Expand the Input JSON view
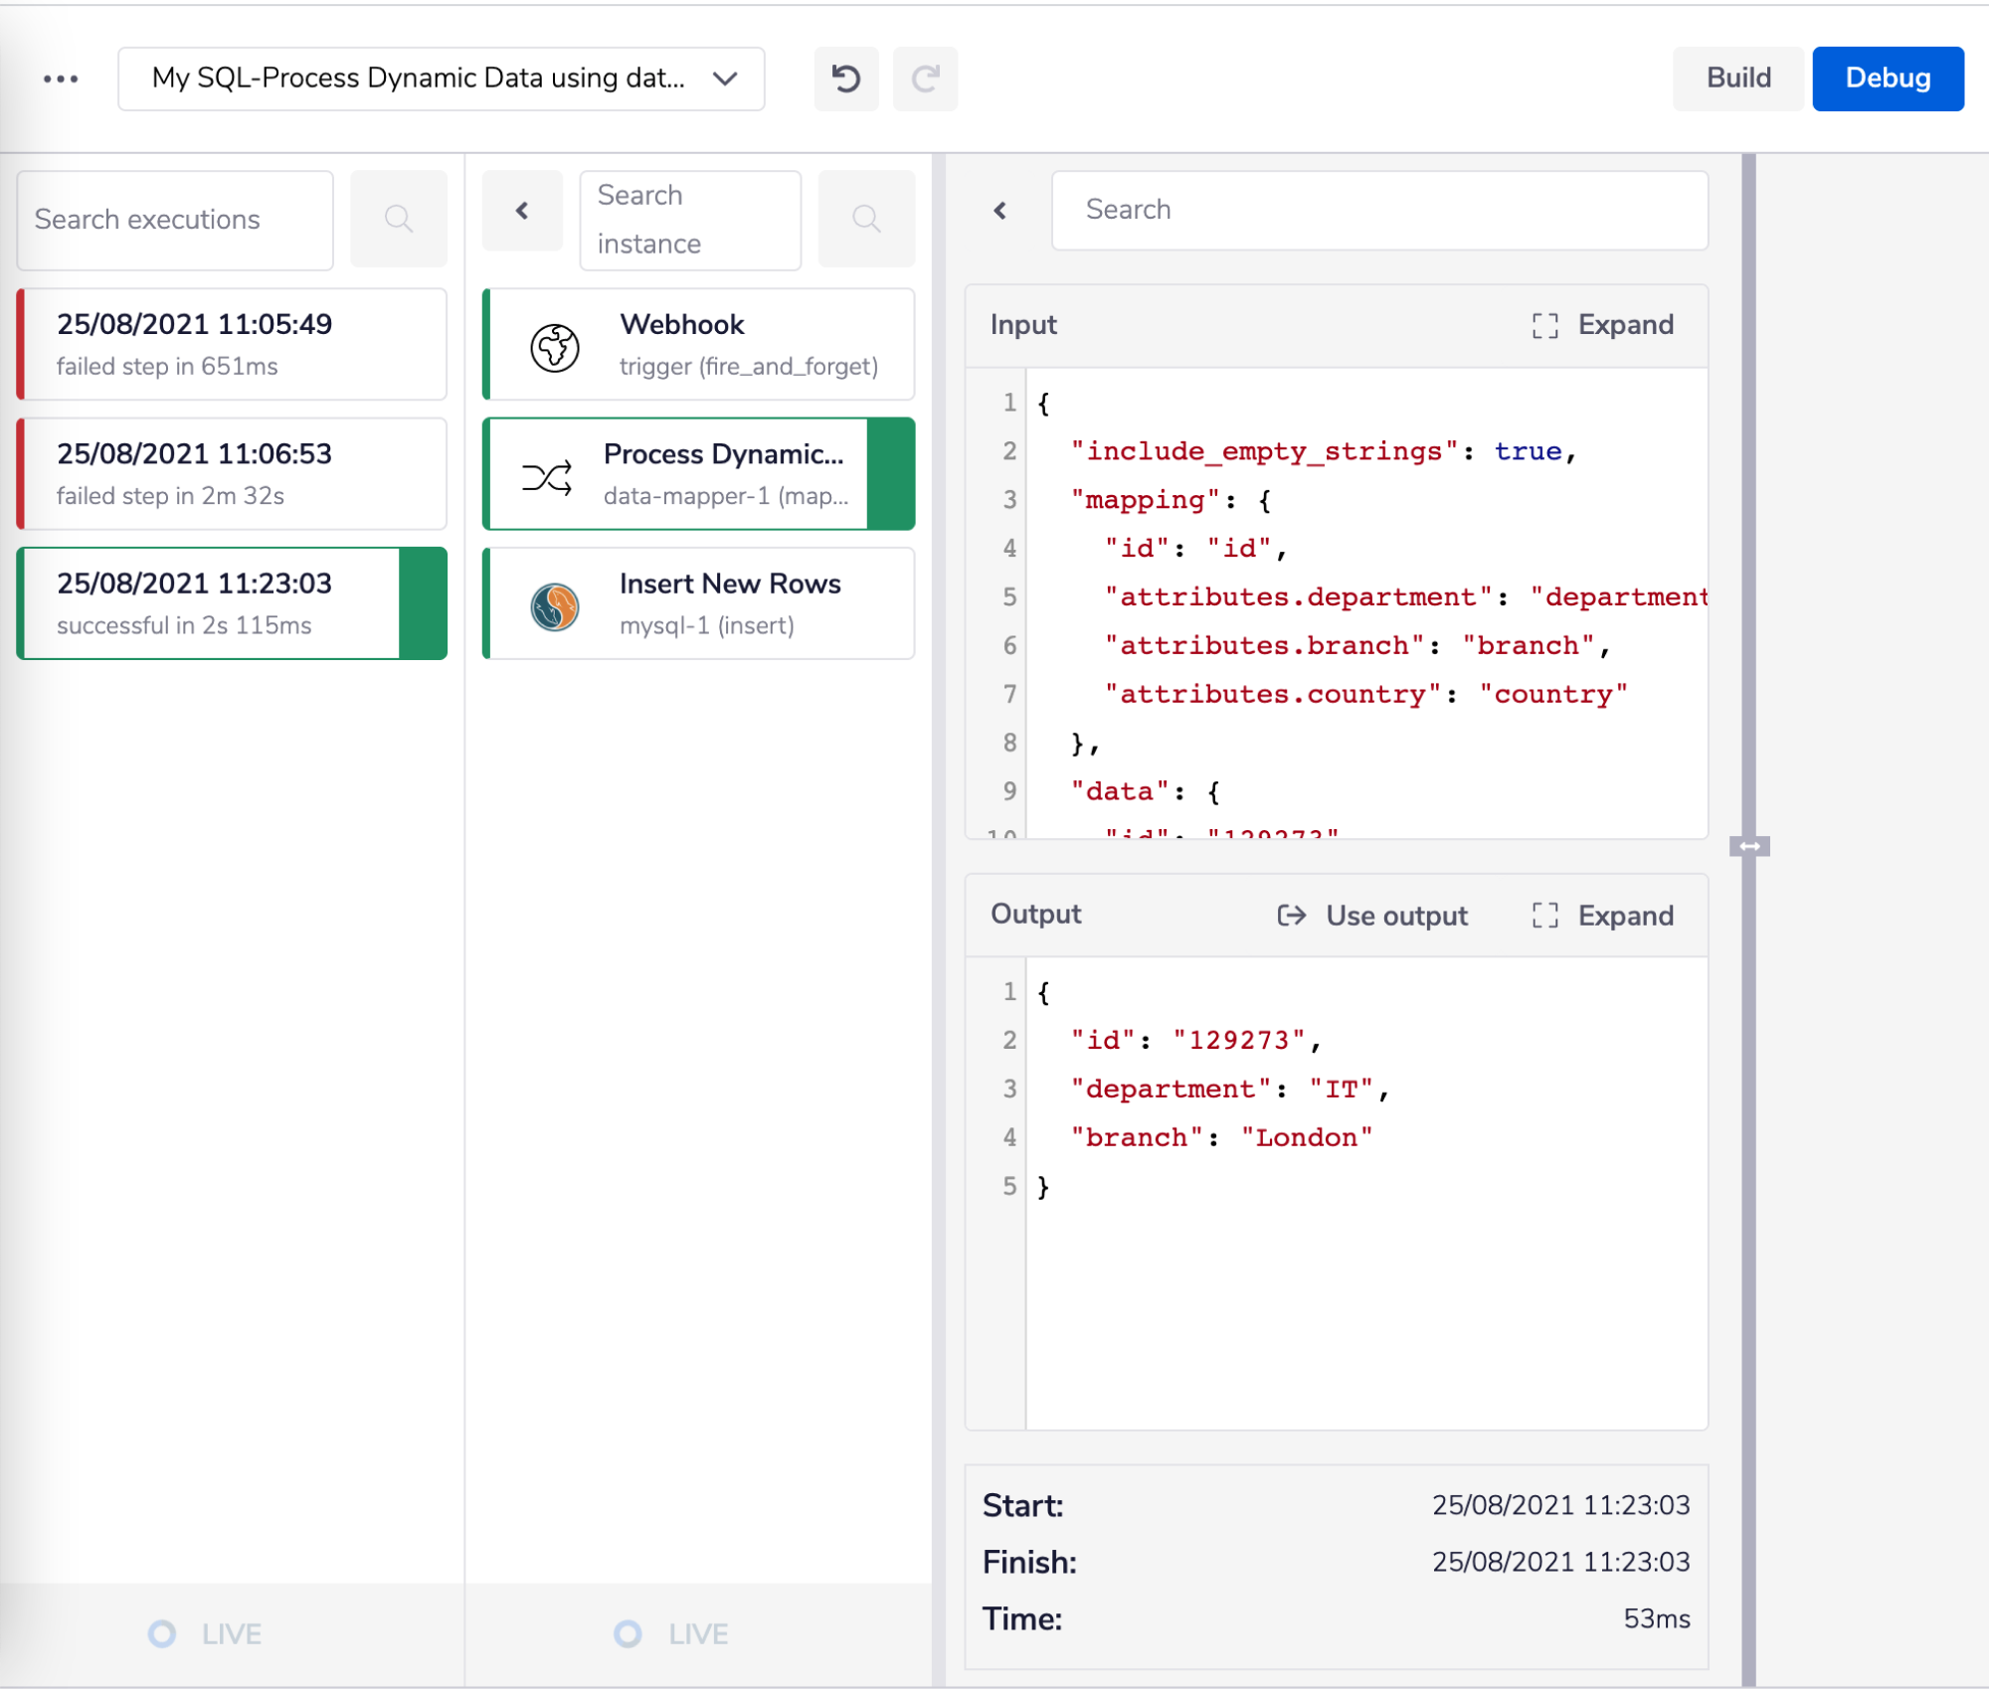 pos(1544,324)
